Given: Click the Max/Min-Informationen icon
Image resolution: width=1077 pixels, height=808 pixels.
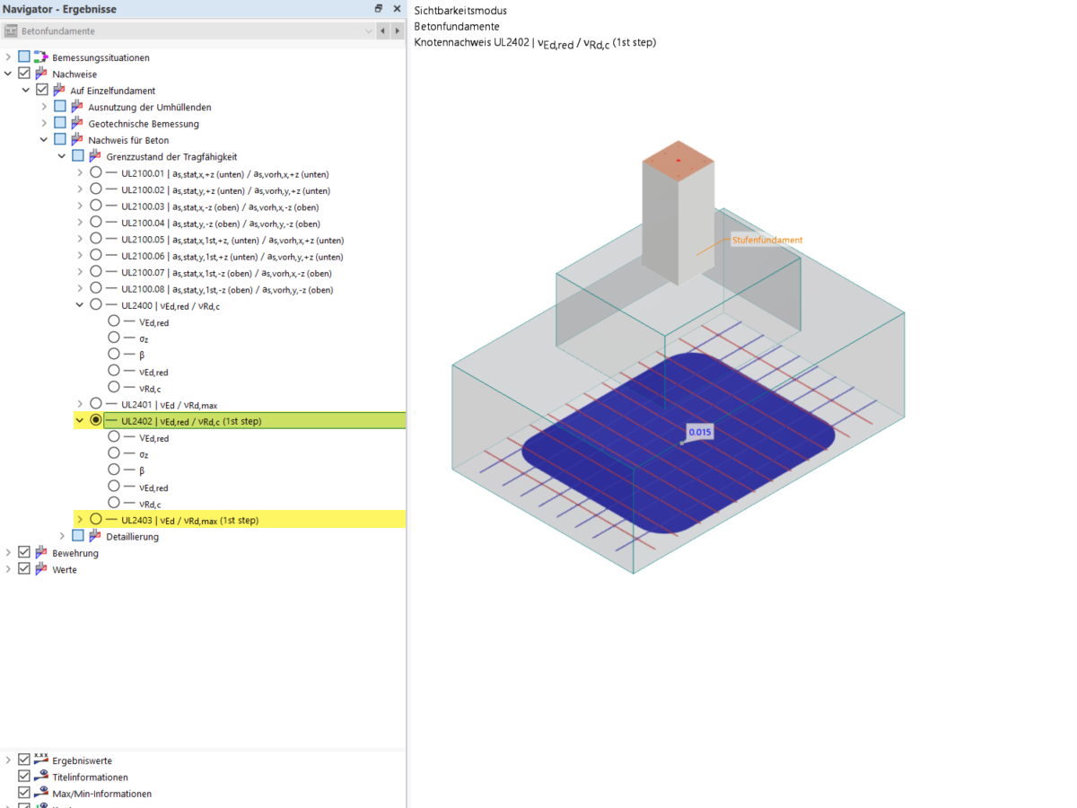Looking at the screenshot, I should pos(39,793).
